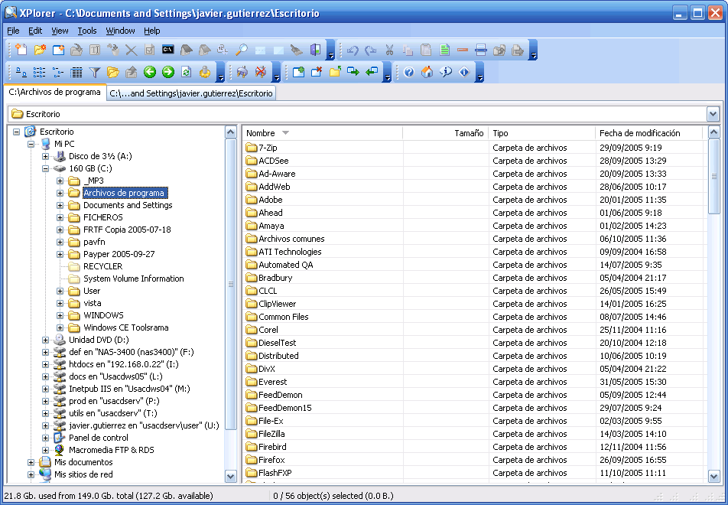The image size is (728, 505).
Task: Click folder tree scroll-up arrow
Action: pyautogui.click(x=231, y=132)
